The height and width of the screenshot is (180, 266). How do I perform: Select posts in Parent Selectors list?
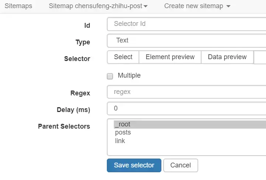[123, 133]
